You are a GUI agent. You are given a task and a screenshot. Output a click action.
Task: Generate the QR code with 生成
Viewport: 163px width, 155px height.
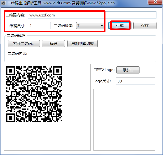point(120,25)
